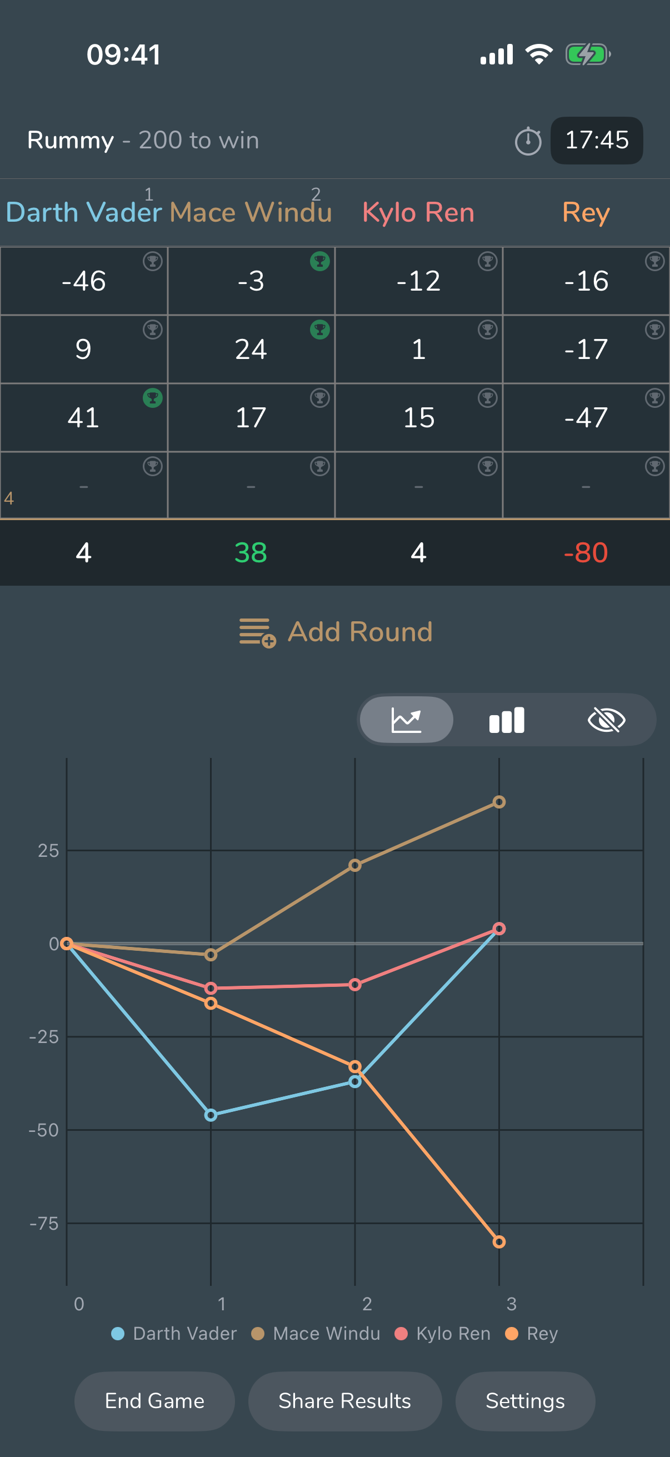Click the green trophy in Mace Windu's first round
Screen dimensions: 670x1457
[x=320, y=261]
